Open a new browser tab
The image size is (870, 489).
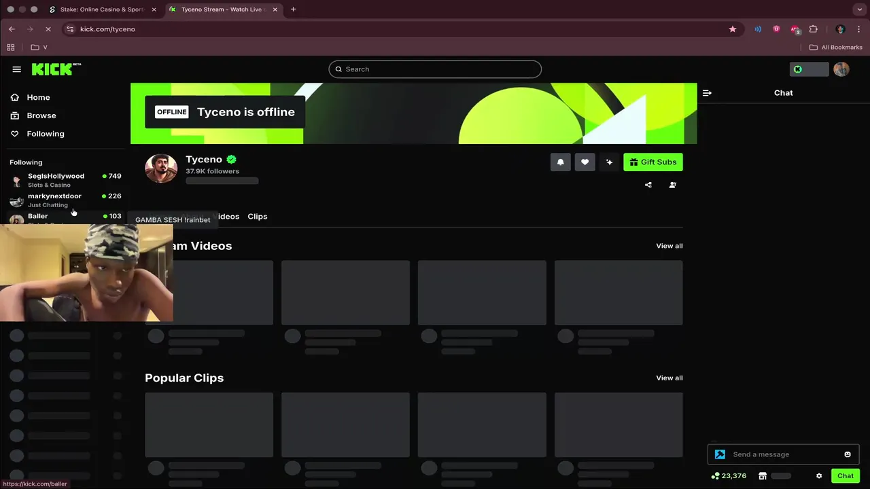click(293, 10)
